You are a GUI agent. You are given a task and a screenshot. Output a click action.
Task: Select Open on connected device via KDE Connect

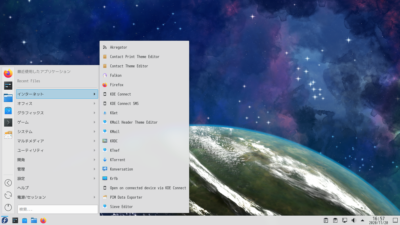coord(144,188)
